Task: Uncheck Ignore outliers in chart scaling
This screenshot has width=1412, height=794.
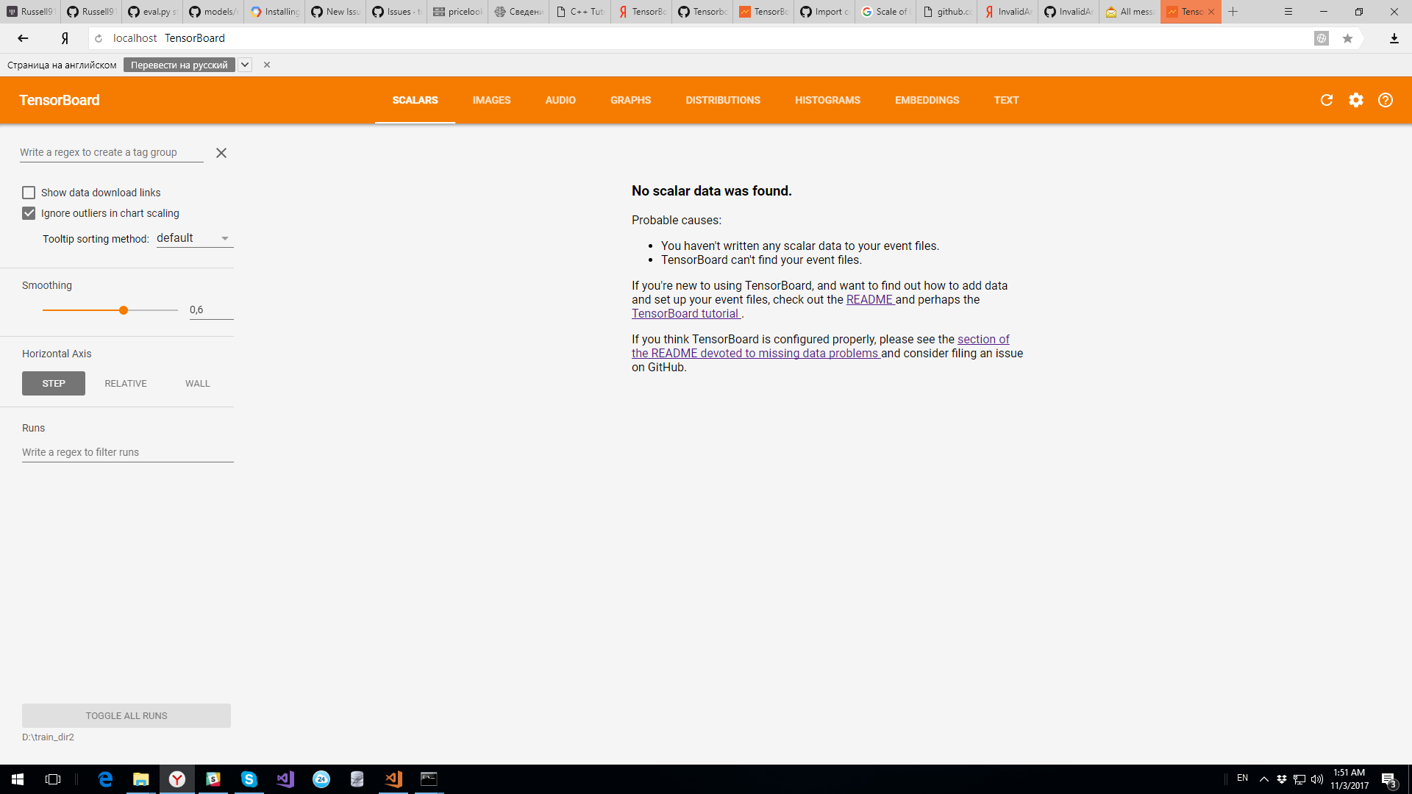Action: 29,213
